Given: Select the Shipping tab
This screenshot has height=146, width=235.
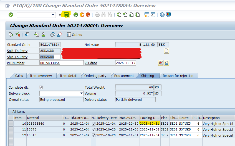Looking at the screenshot, I should 148,76.
